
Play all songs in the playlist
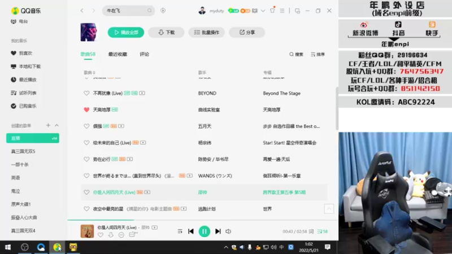[125, 32]
